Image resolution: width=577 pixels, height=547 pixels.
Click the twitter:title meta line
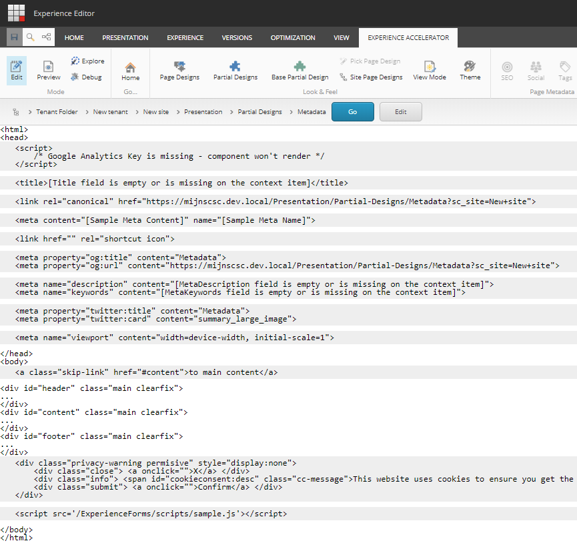point(133,311)
